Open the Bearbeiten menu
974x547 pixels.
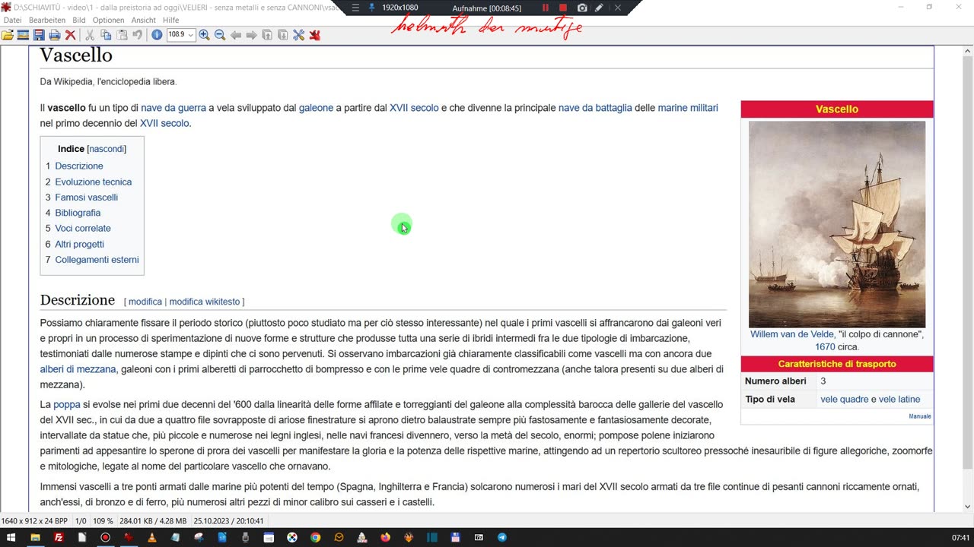[x=47, y=20]
